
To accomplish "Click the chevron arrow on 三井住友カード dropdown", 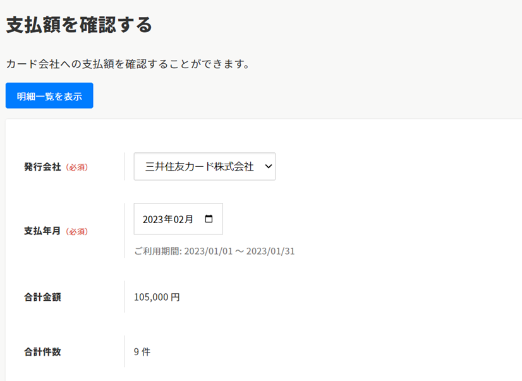I will click(x=268, y=166).
